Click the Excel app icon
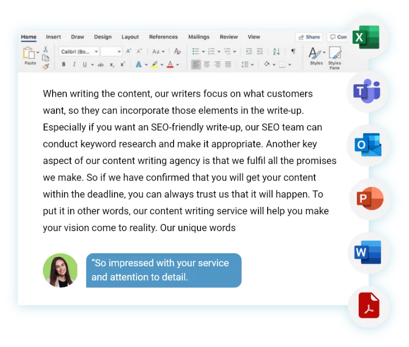Screen dimensions: 409x347 [x=366, y=37]
